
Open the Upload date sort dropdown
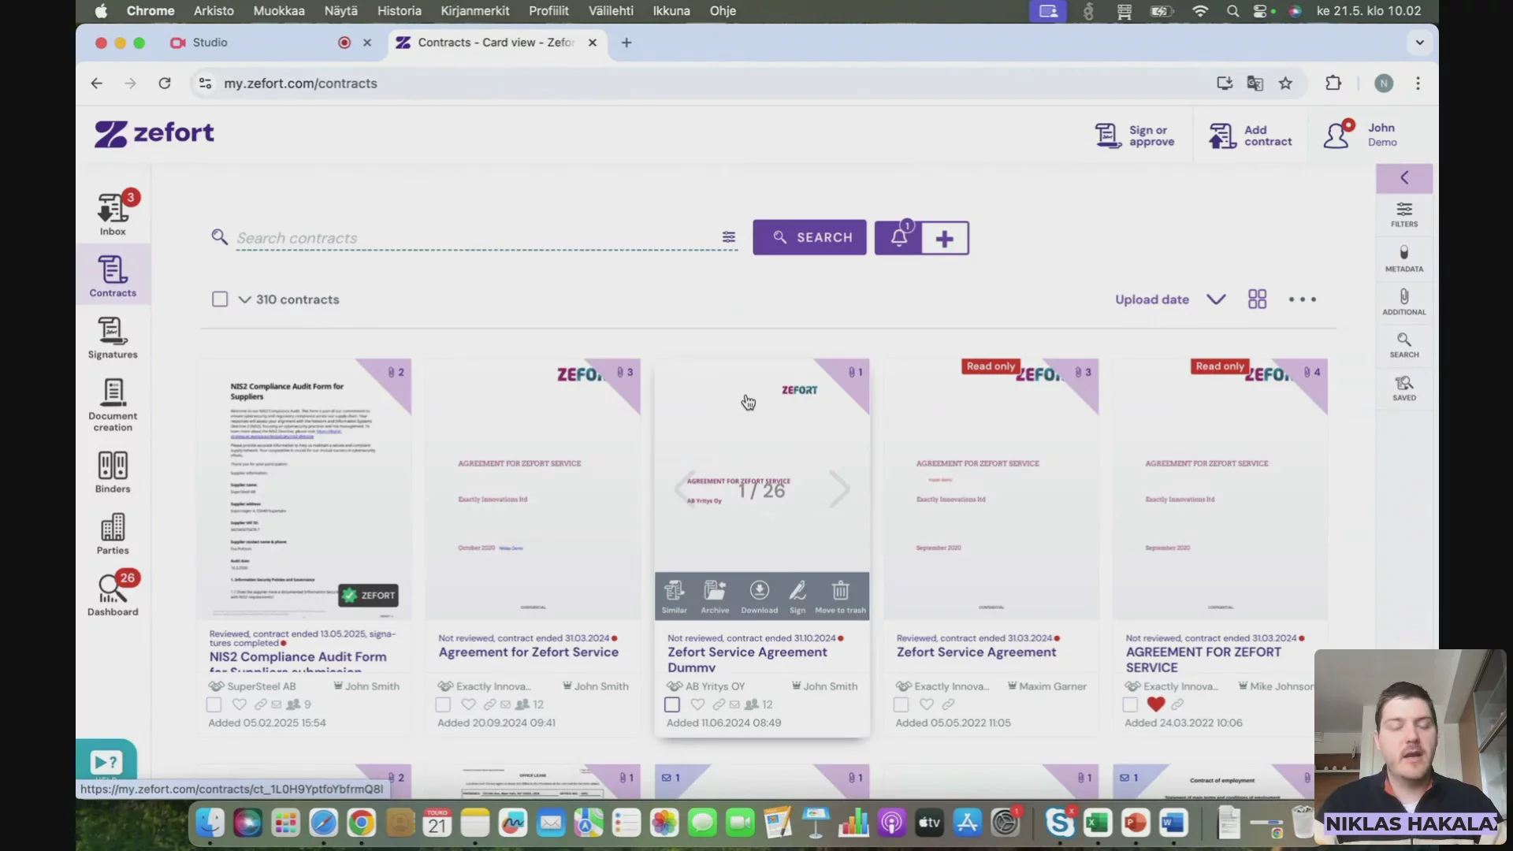1152,299
